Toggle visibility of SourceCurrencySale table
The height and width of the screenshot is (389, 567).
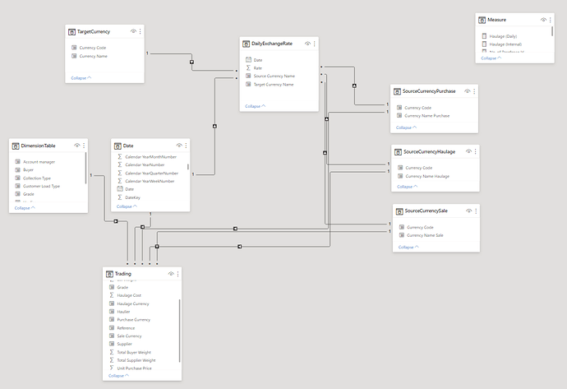468,211
